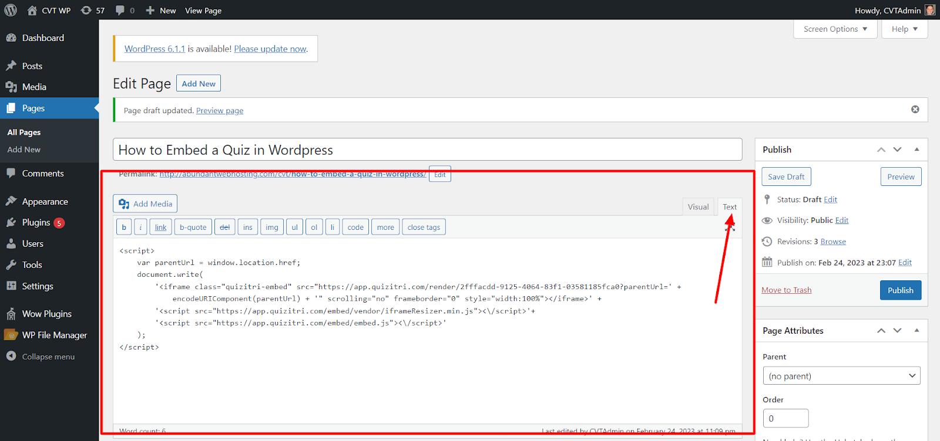Screen dimensions: 940x441
Task: Click into the page title field
Action: 427,150
